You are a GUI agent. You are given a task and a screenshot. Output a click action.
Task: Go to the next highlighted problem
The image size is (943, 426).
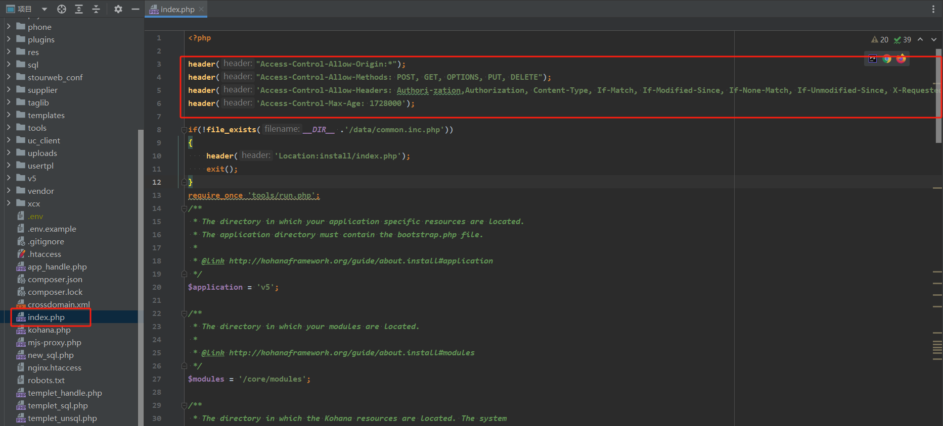coord(934,40)
